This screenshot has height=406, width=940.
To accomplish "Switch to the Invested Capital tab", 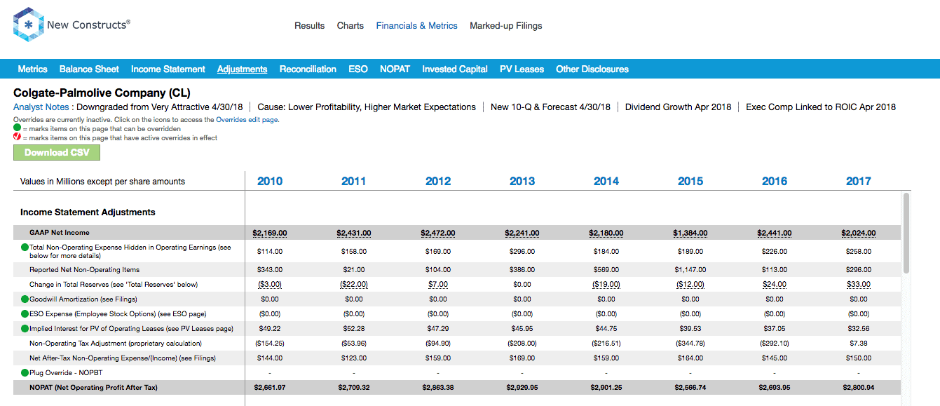I will pyautogui.click(x=454, y=69).
